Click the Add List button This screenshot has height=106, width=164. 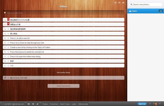tap(142, 104)
